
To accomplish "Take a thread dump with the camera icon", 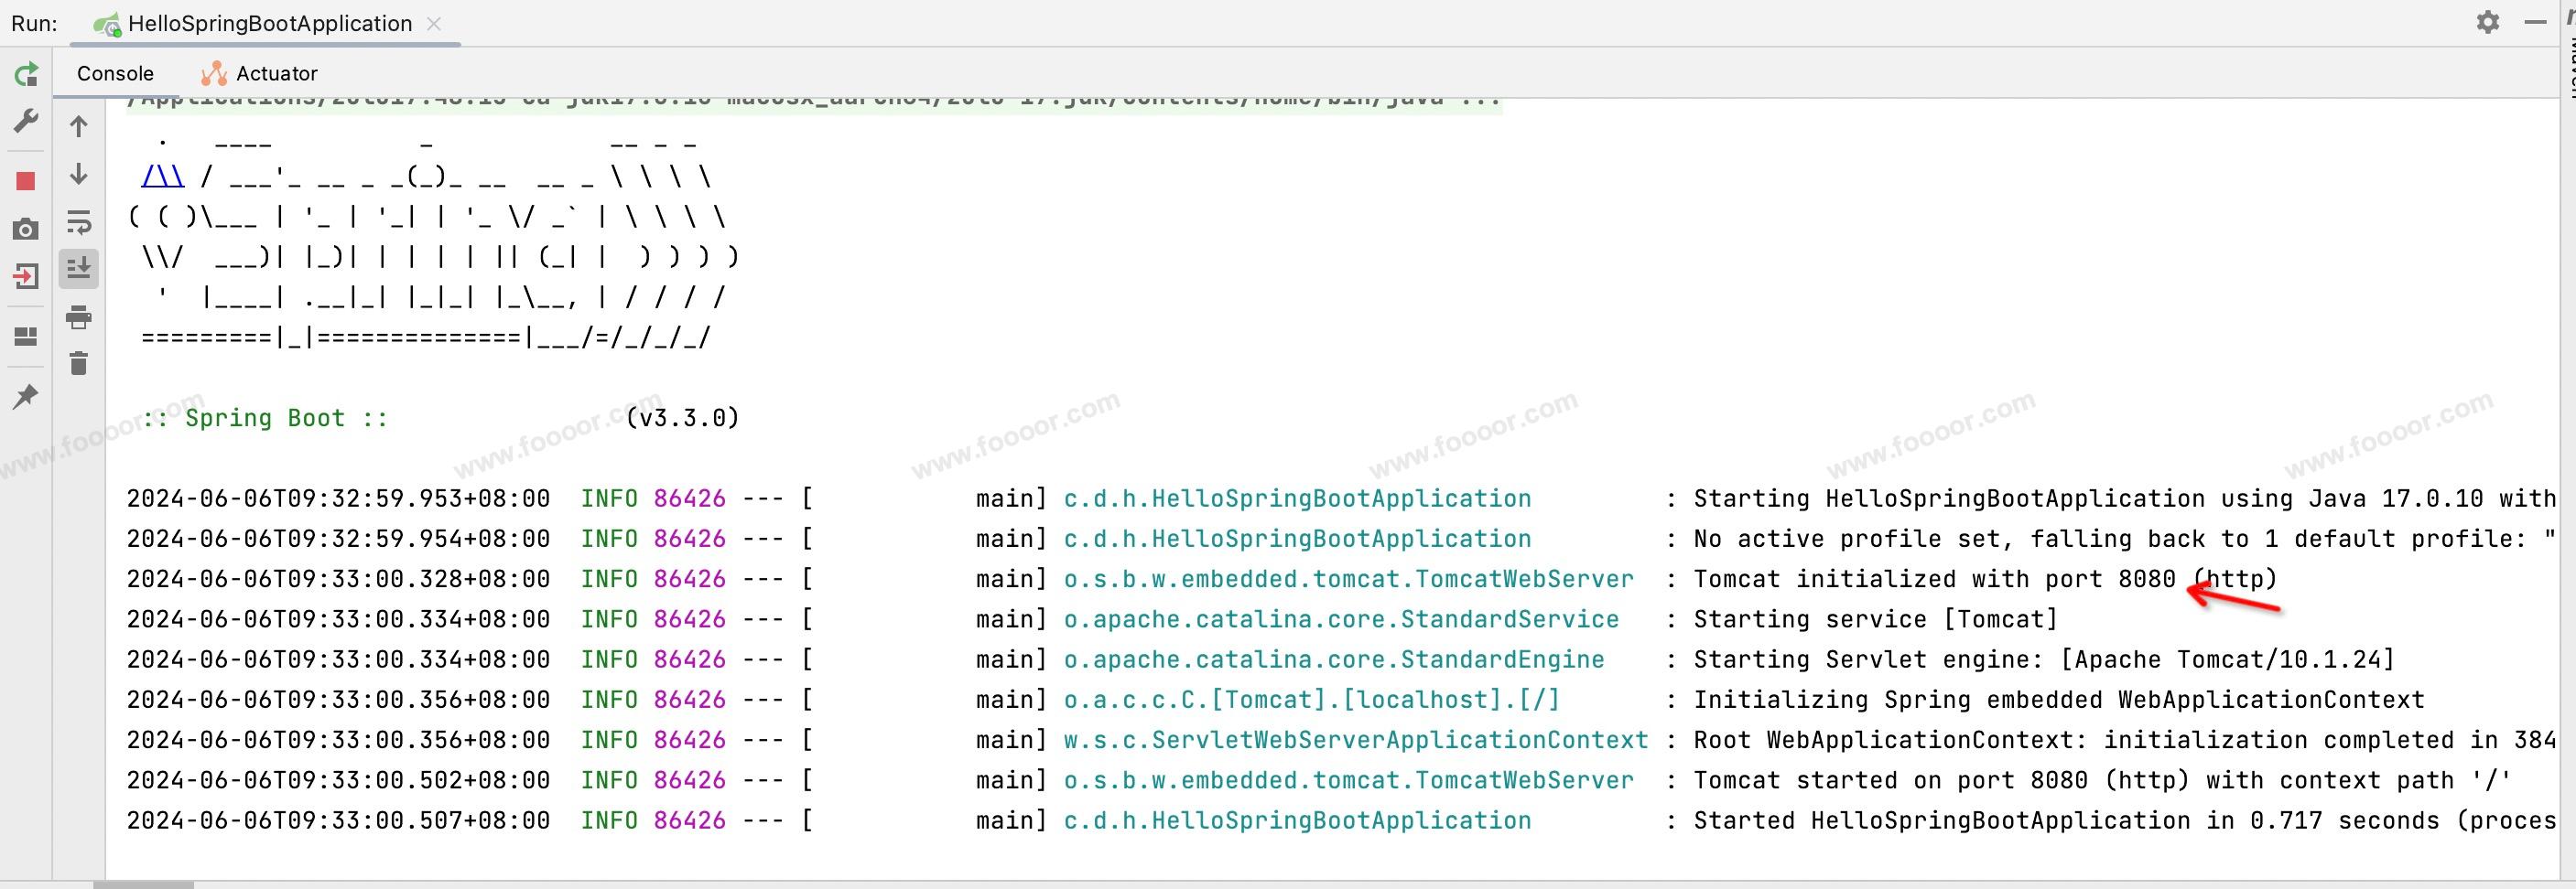I will click(x=26, y=230).
